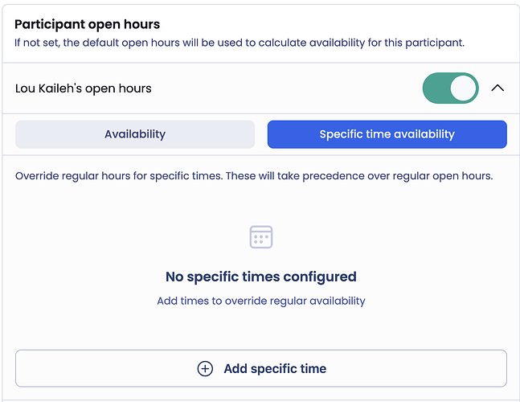Click the calendar icon in empty state
Screen dimensions: 520x402
(x=261, y=237)
